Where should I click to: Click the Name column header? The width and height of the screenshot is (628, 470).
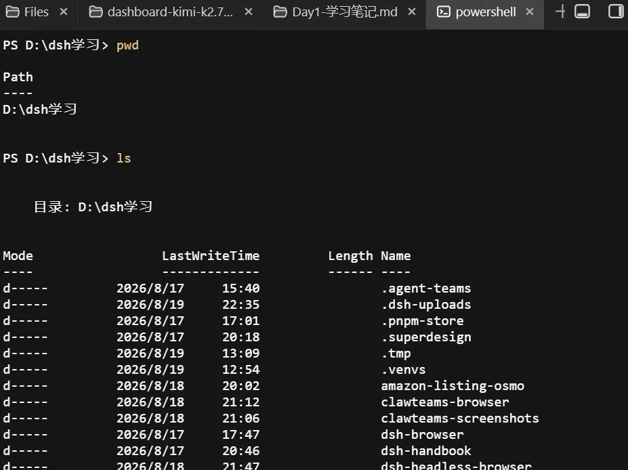(x=396, y=256)
